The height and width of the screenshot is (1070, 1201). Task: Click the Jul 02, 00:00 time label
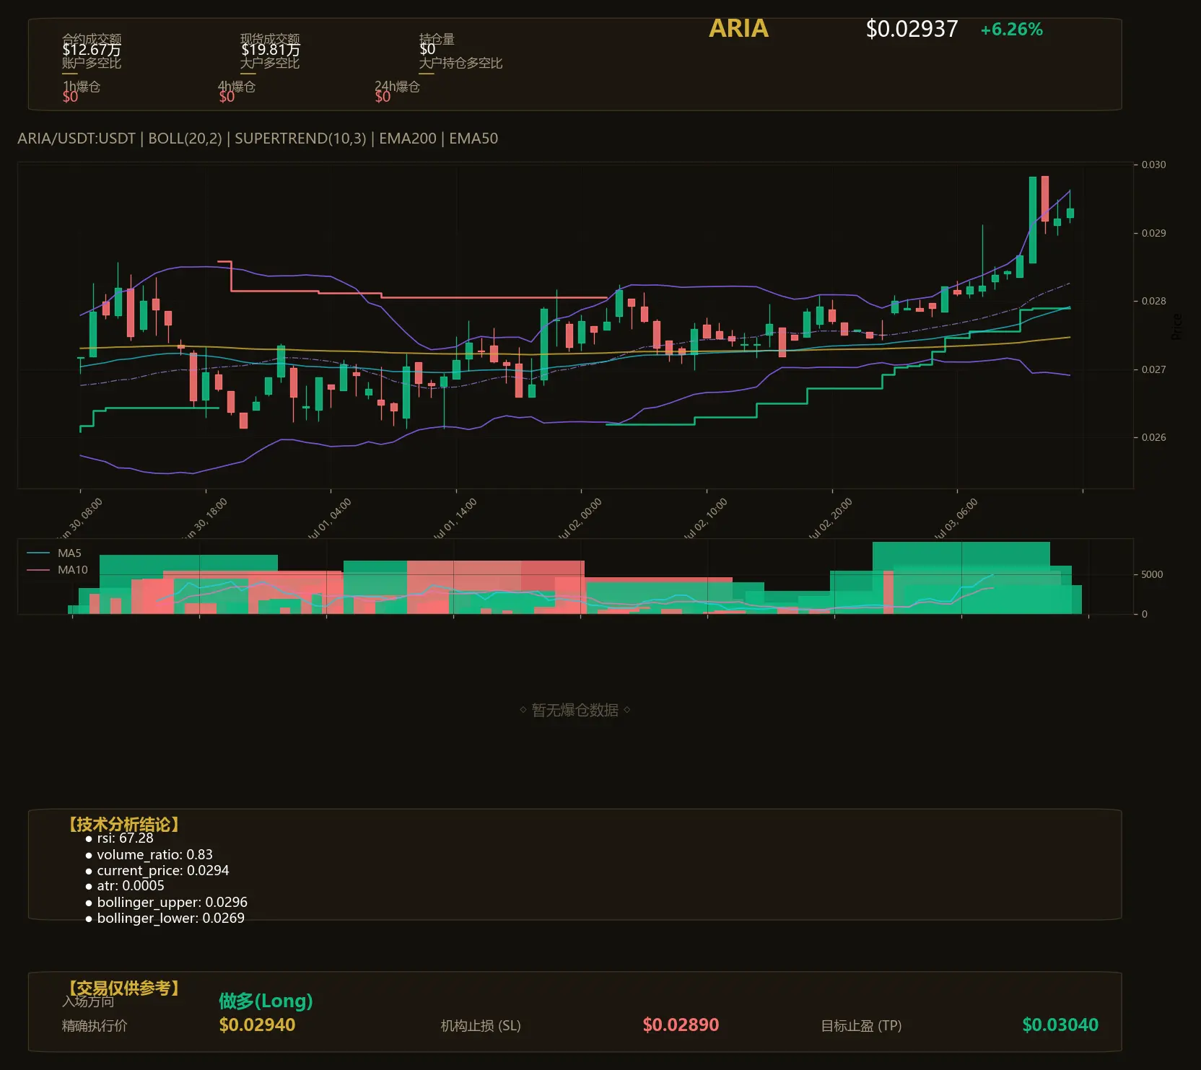click(x=580, y=518)
